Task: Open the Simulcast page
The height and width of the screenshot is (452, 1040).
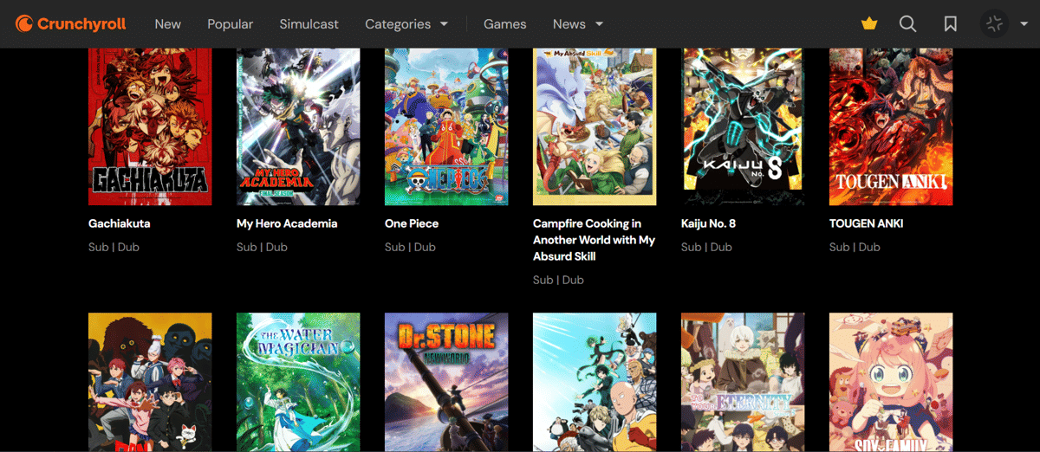Action: point(309,24)
